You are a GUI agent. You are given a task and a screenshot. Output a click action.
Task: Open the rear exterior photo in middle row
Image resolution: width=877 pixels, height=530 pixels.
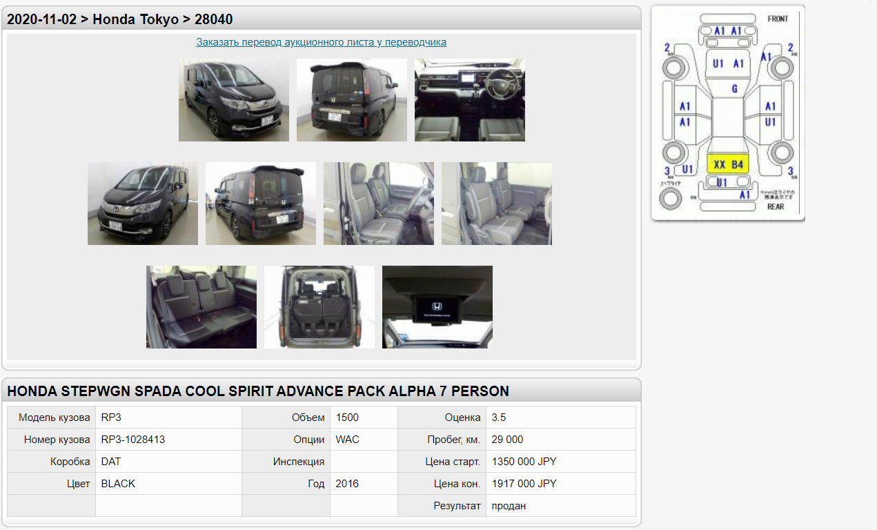coord(261,204)
